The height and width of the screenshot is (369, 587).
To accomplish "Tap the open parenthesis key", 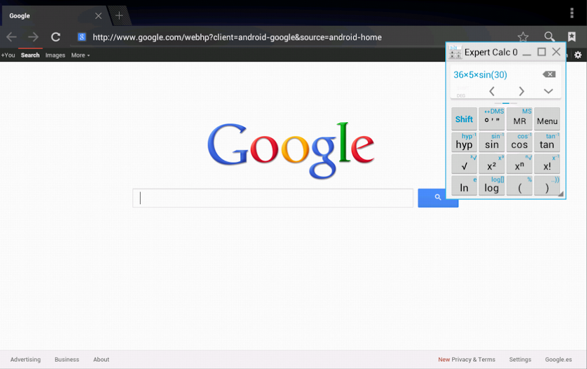I will click(519, 186).
